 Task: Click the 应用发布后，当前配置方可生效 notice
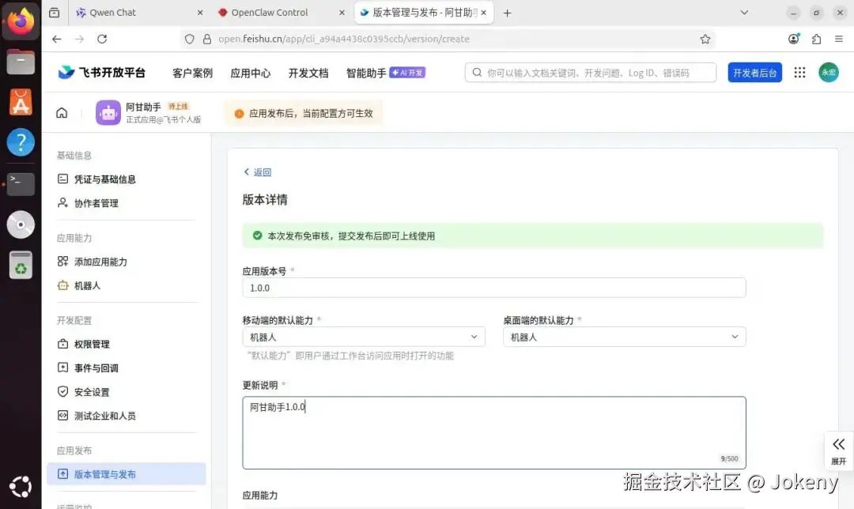(304, 113)
